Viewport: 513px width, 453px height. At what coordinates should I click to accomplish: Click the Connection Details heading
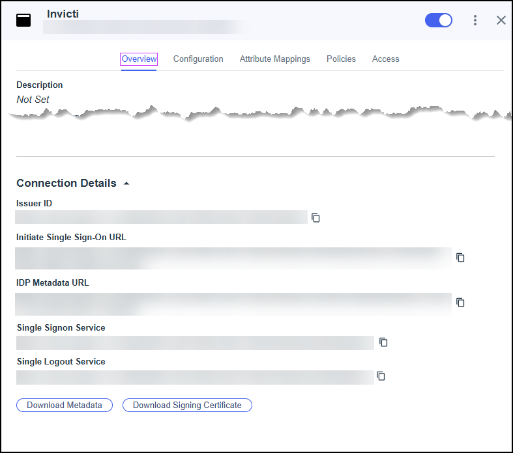pos(66,183)
